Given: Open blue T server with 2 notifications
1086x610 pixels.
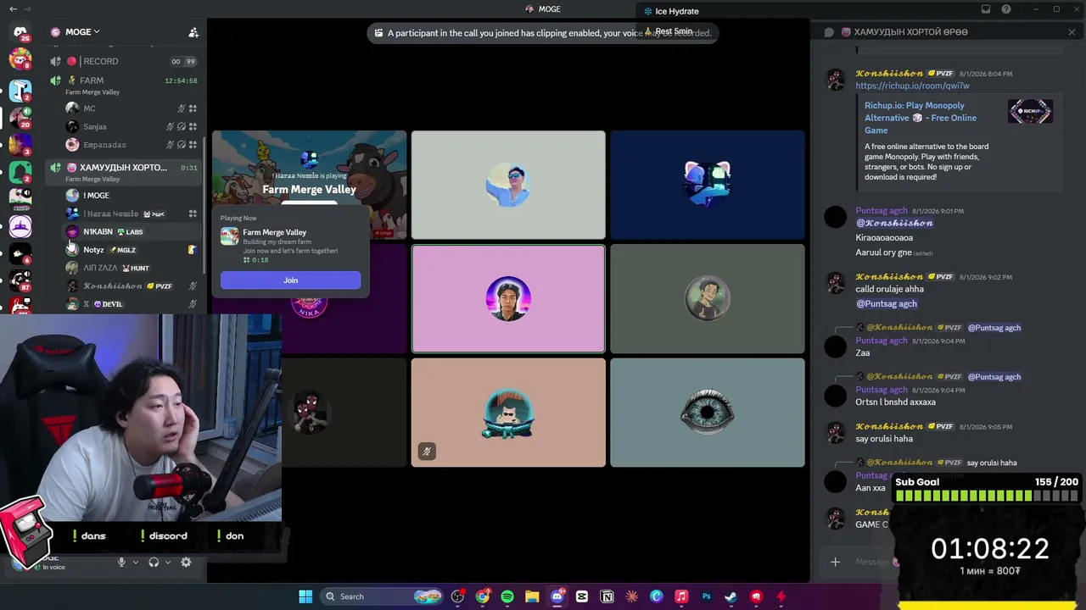Looking at the screenshot, I should 20,89.
